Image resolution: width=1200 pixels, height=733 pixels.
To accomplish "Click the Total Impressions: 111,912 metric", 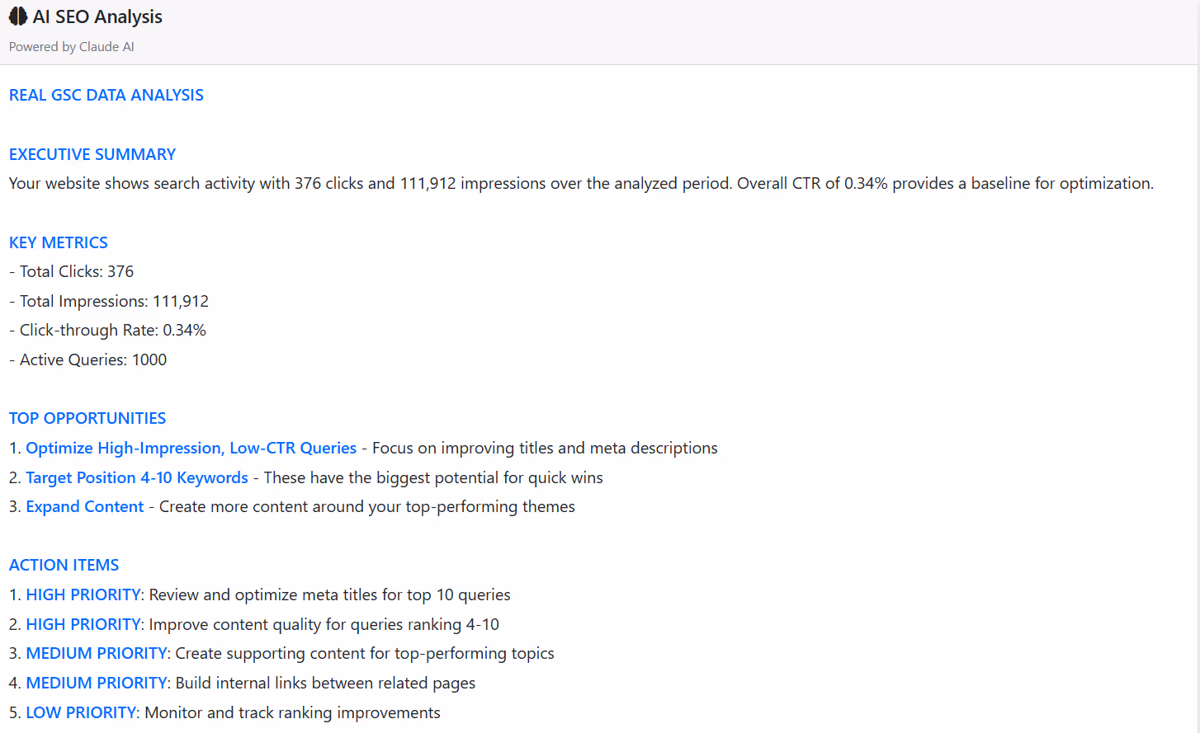I will 108,301.
